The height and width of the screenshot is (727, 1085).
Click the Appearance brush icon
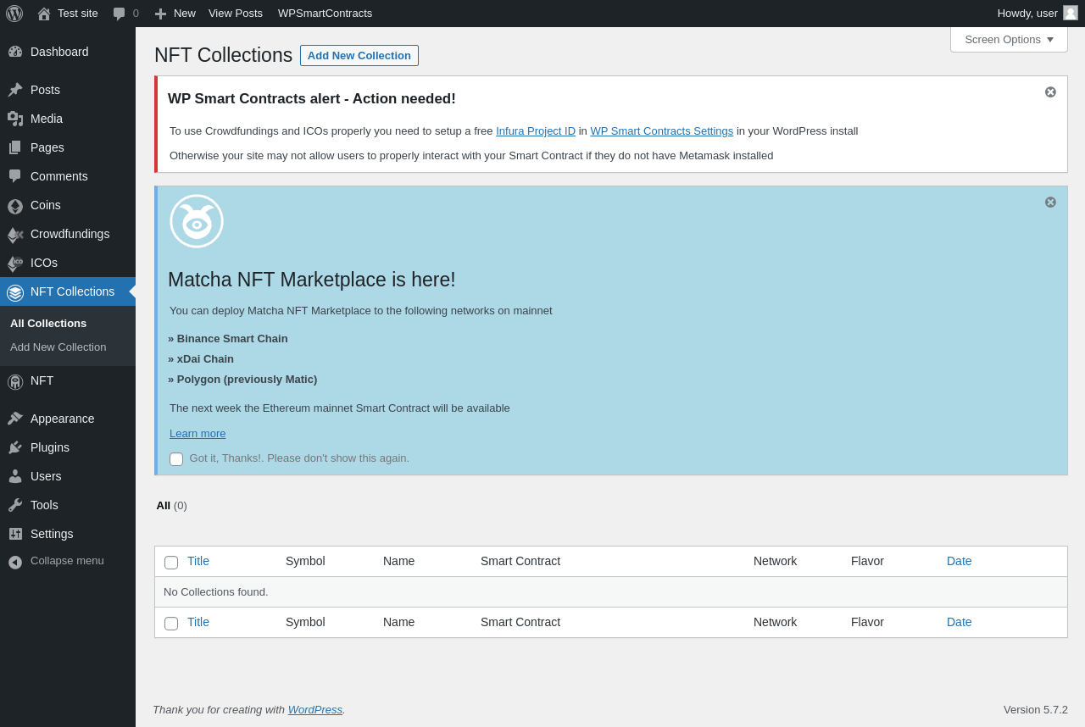click(15, 419)
